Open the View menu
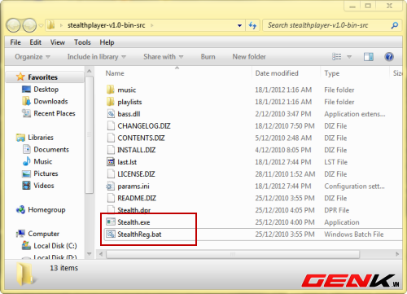Image resolution: width=407 pixels, height=294 pixels. coord(58,42)
